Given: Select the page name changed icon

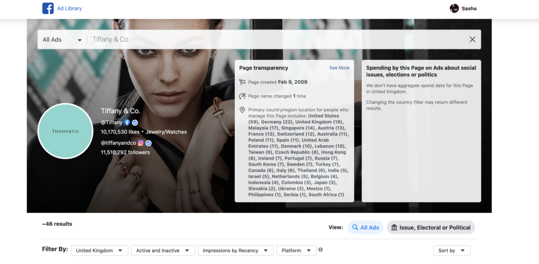Looking at the screenshot, I should tap(242, 96).
